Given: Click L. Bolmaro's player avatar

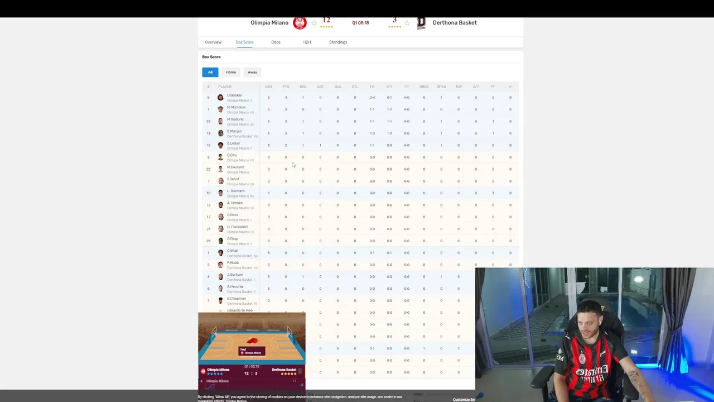Looking at the screenshot, I should pyautogui.click(x=220, y=193).
